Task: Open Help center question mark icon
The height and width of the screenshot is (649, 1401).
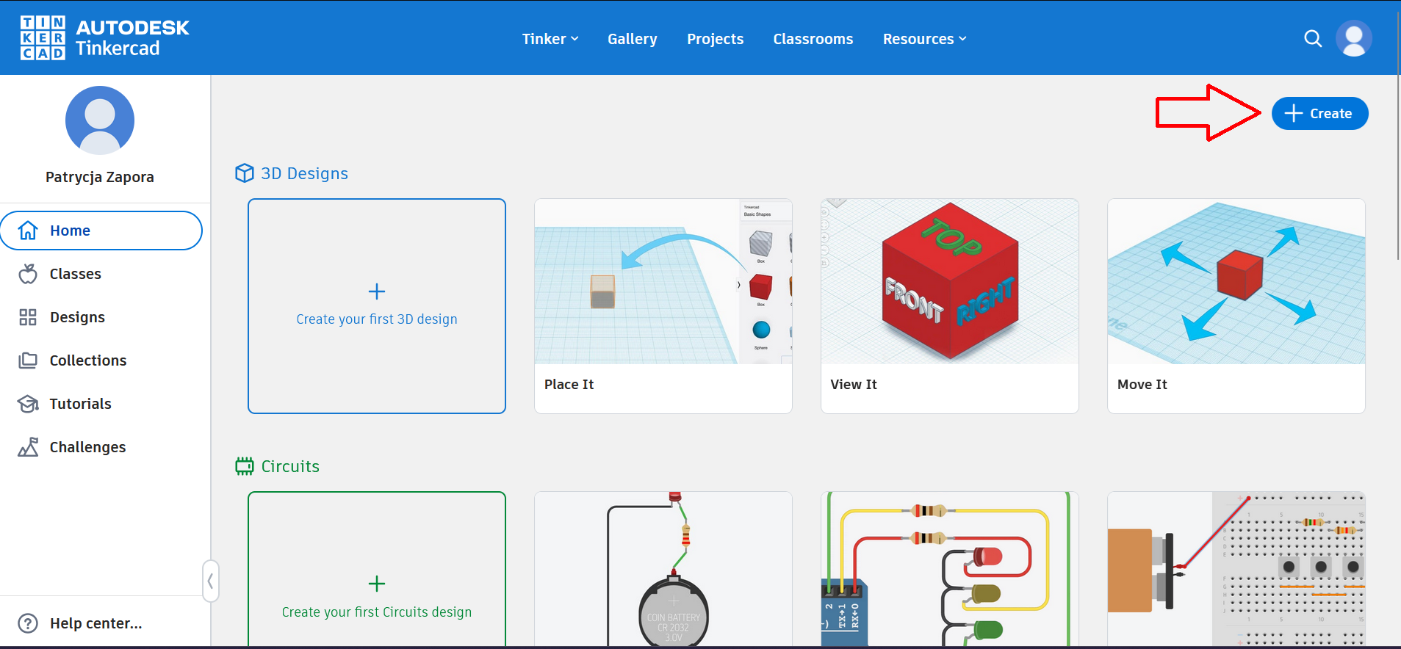Action: pos(28,623)
